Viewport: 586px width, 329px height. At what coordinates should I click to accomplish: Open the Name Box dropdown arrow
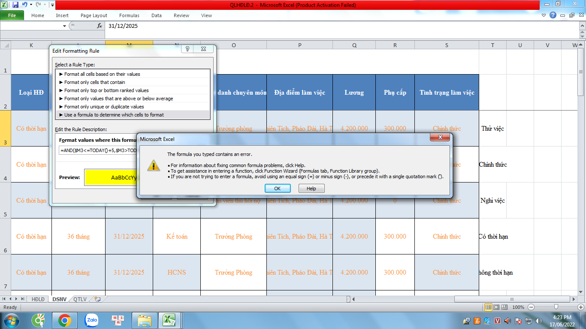tap(65, 26)
